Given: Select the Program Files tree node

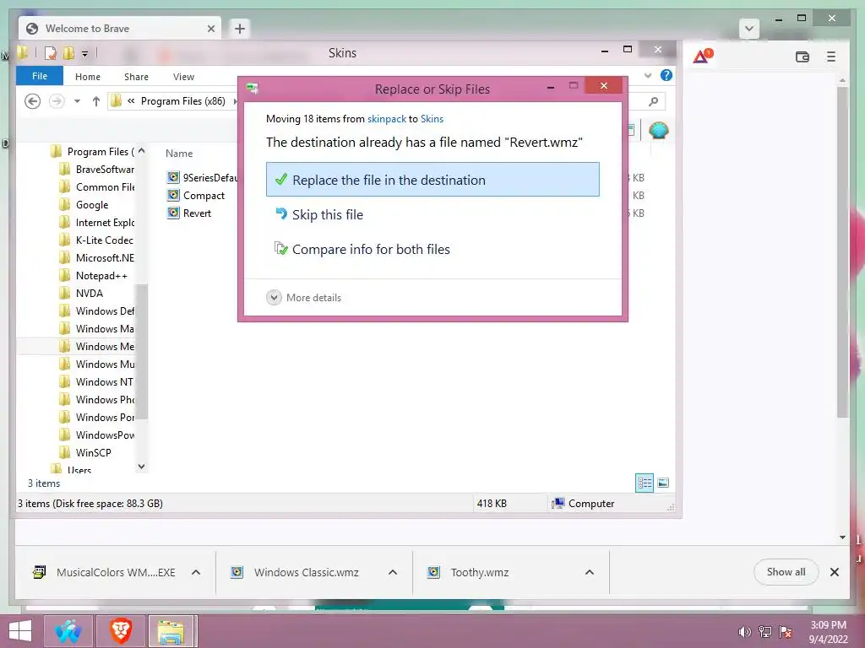Looking at the screenshot, I should (x=92, y=151).
